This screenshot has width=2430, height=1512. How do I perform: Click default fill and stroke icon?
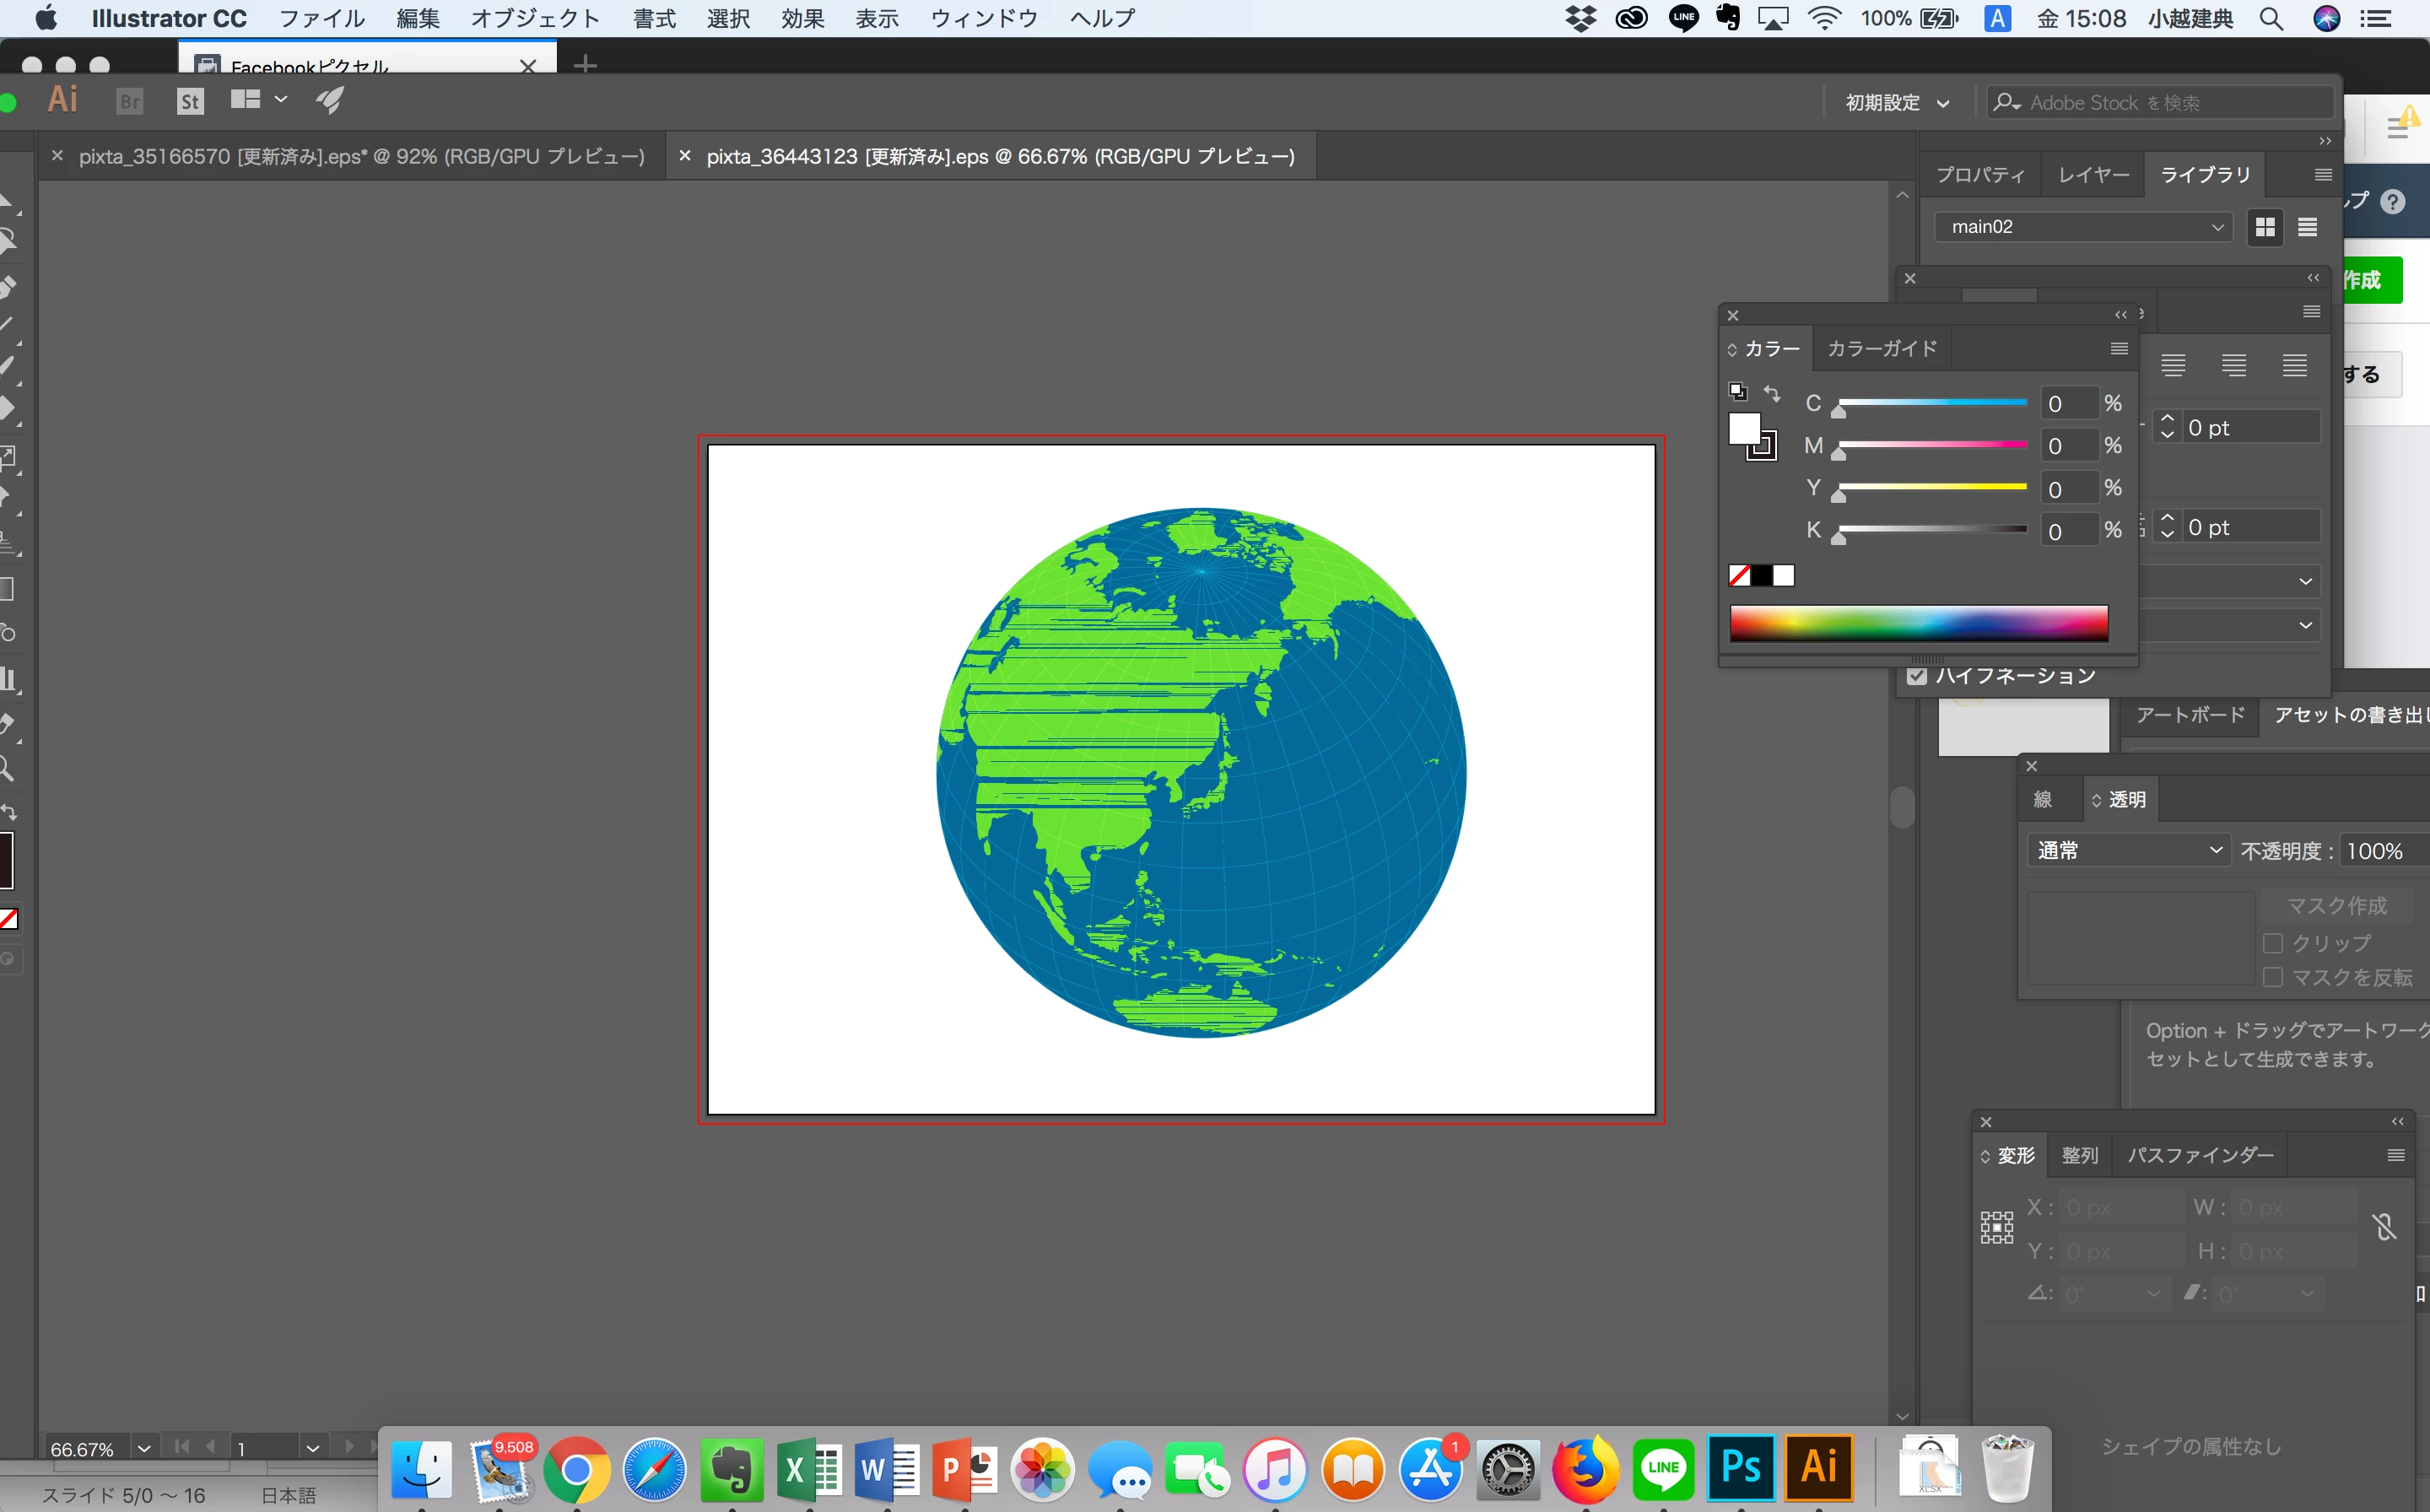click(x=1738, y=391)
